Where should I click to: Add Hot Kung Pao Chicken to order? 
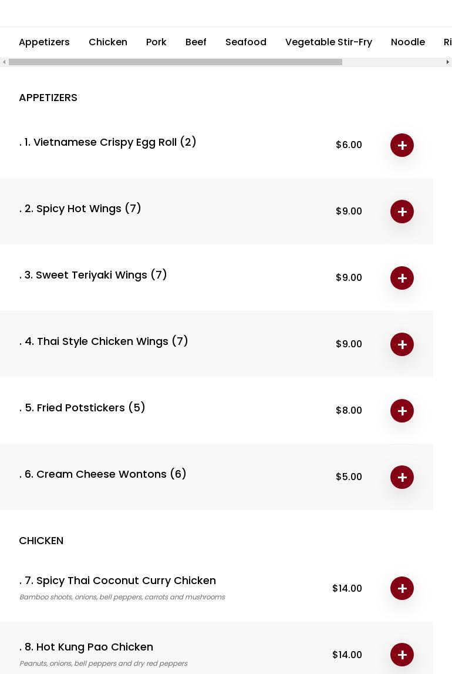point(402,655)
